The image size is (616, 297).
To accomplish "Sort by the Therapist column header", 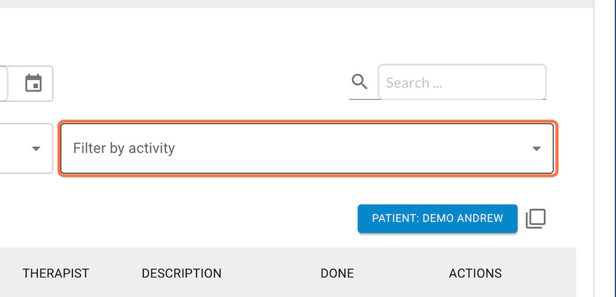I will (x=56, y=273).
